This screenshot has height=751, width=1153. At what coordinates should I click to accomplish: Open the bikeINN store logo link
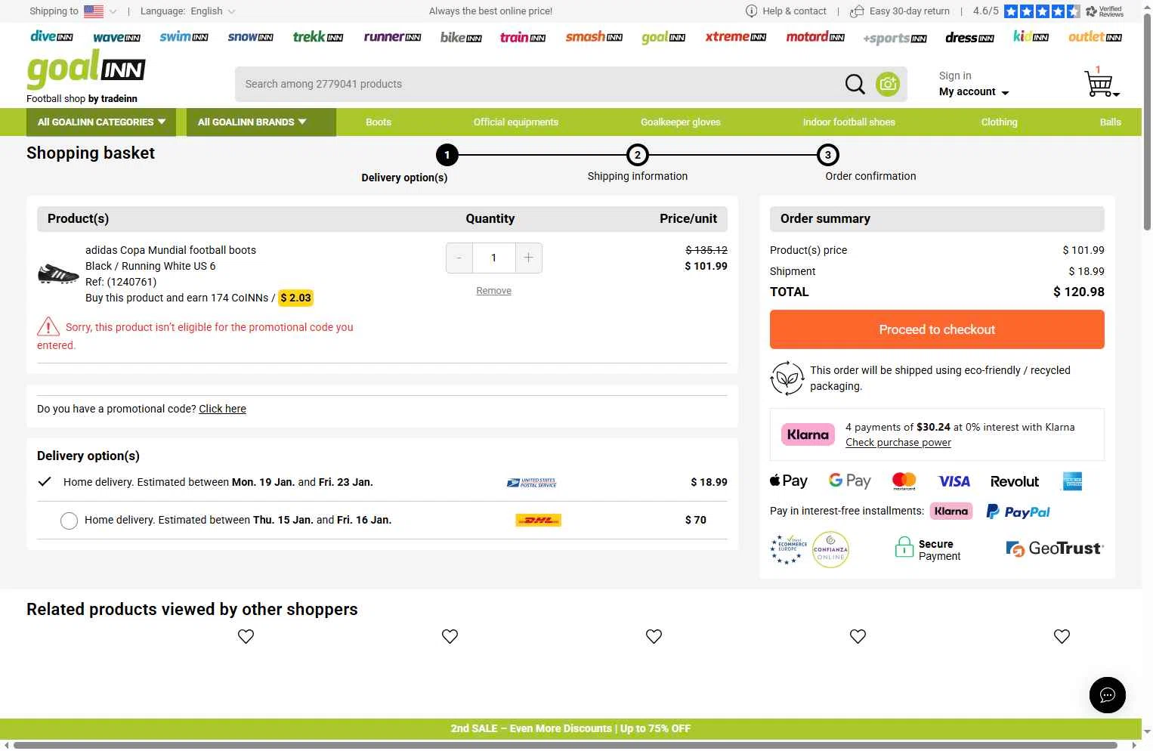coord(461,37)
